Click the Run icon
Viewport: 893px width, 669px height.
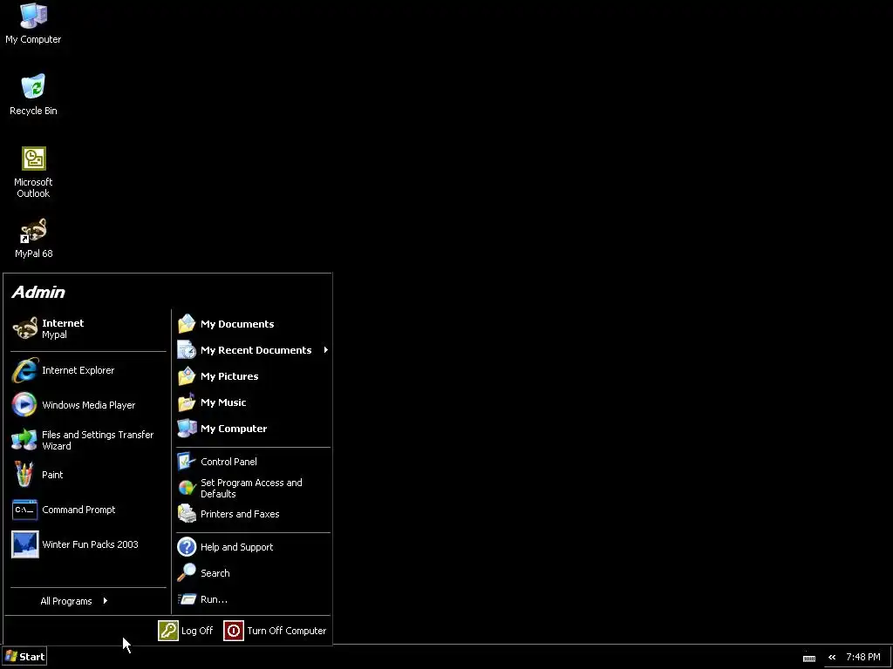coord(187,599)
